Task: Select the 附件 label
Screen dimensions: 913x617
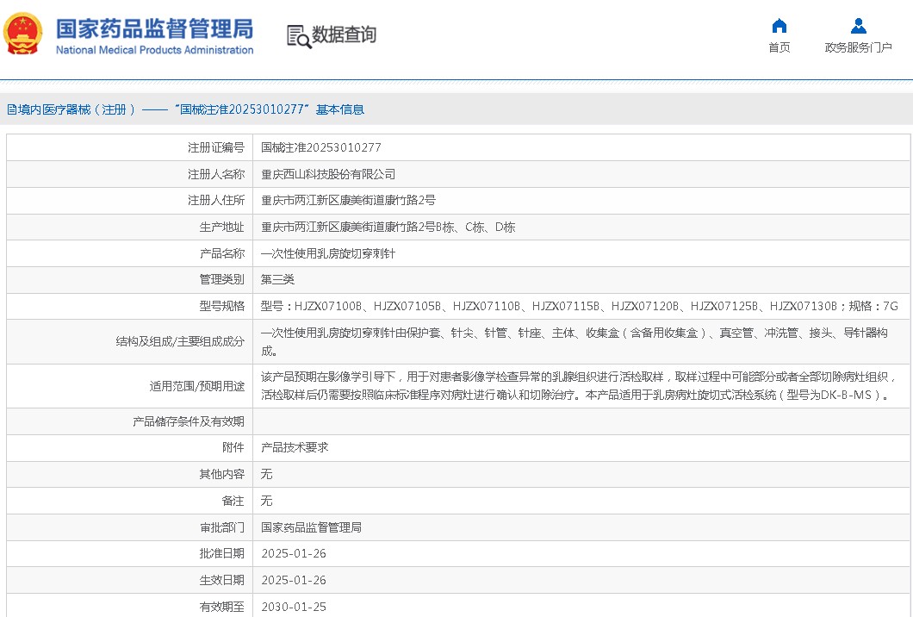Action: pos(233,447)
